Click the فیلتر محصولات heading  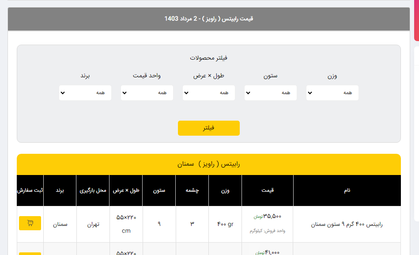pos(208,58)
